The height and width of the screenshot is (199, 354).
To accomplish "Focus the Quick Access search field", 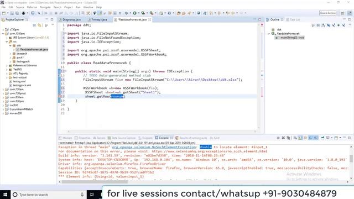I will click(327, 13).
